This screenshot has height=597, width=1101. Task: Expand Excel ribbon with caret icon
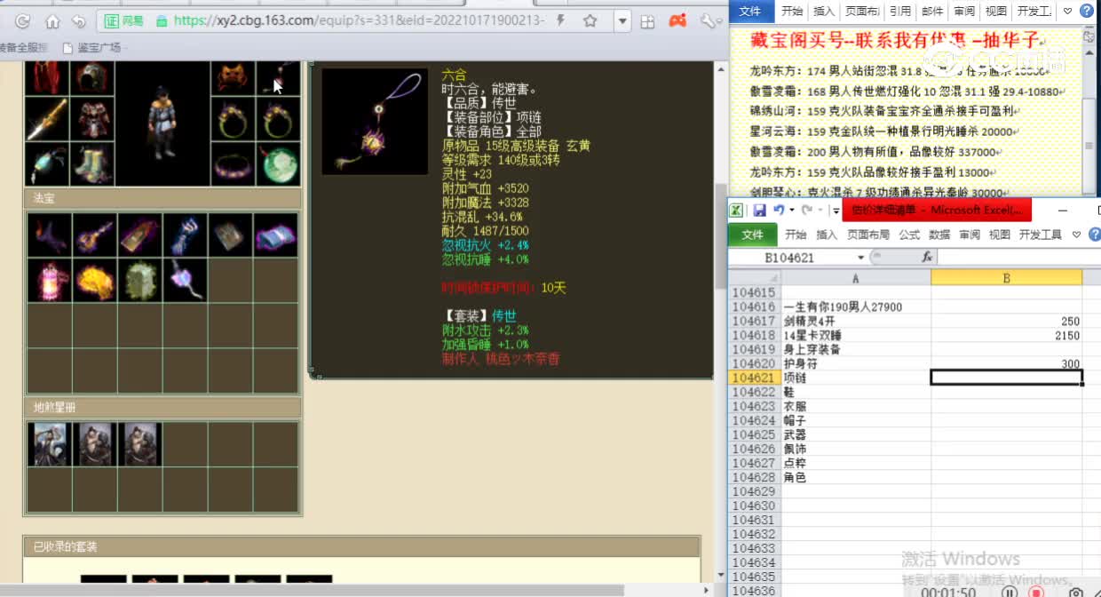[1076, 235]
